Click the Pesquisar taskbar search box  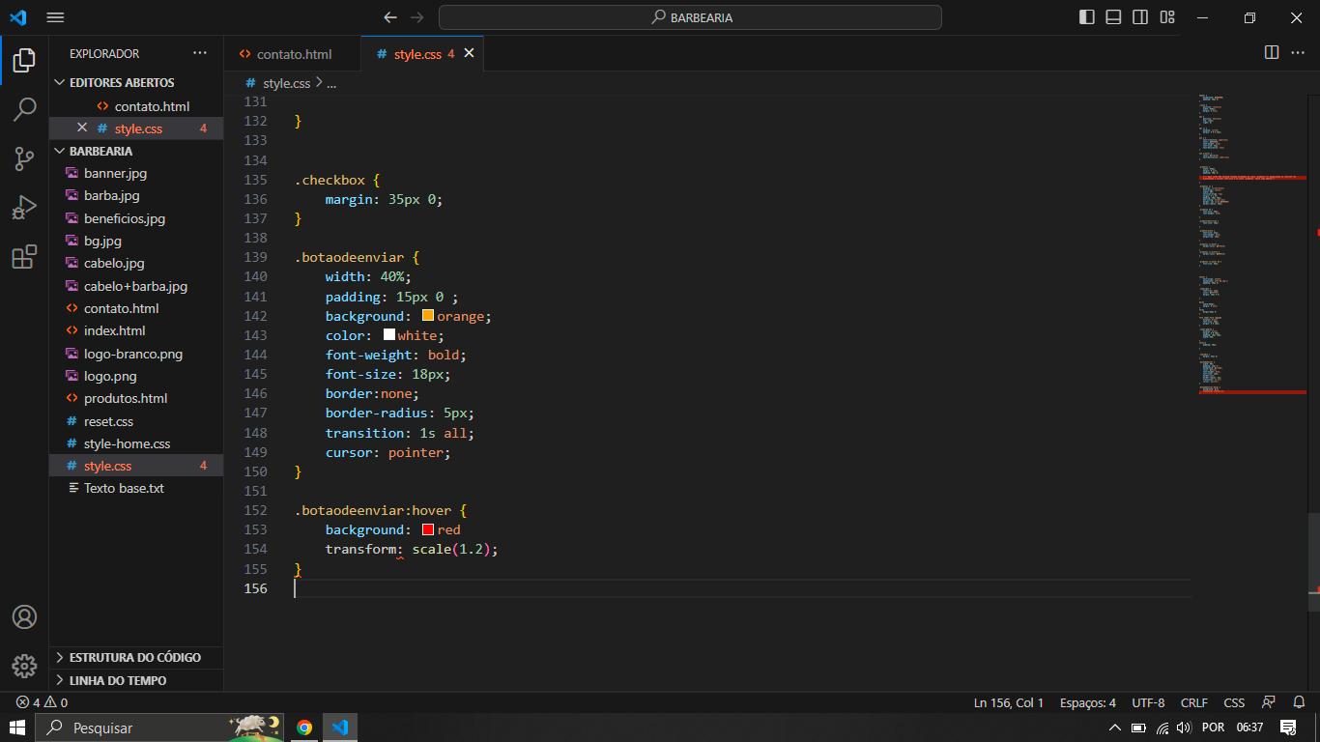[x=160, y=728]
